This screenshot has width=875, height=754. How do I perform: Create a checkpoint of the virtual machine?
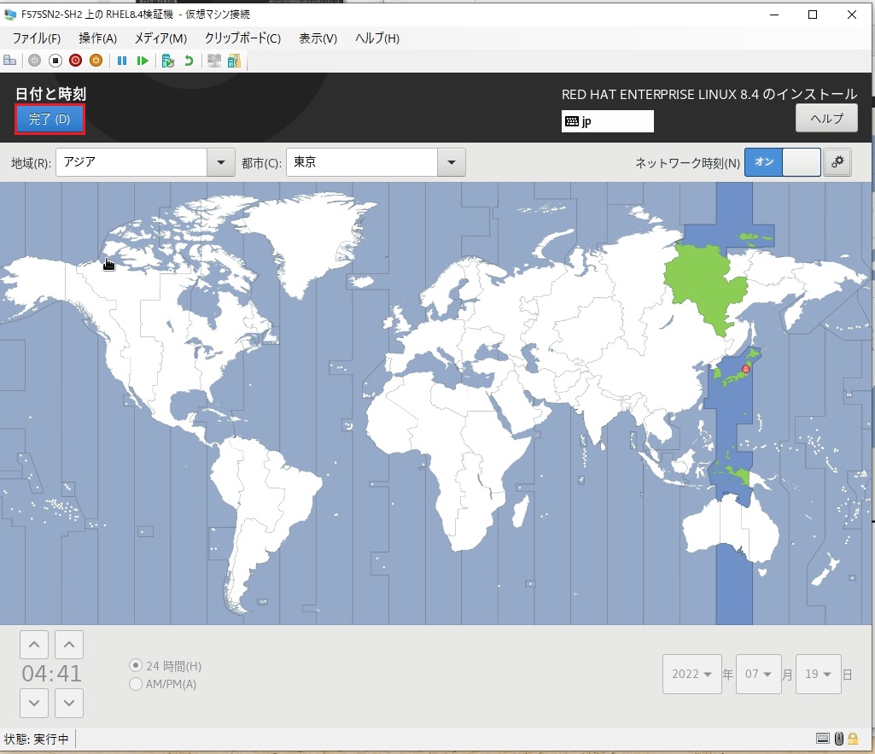[168, 61]
